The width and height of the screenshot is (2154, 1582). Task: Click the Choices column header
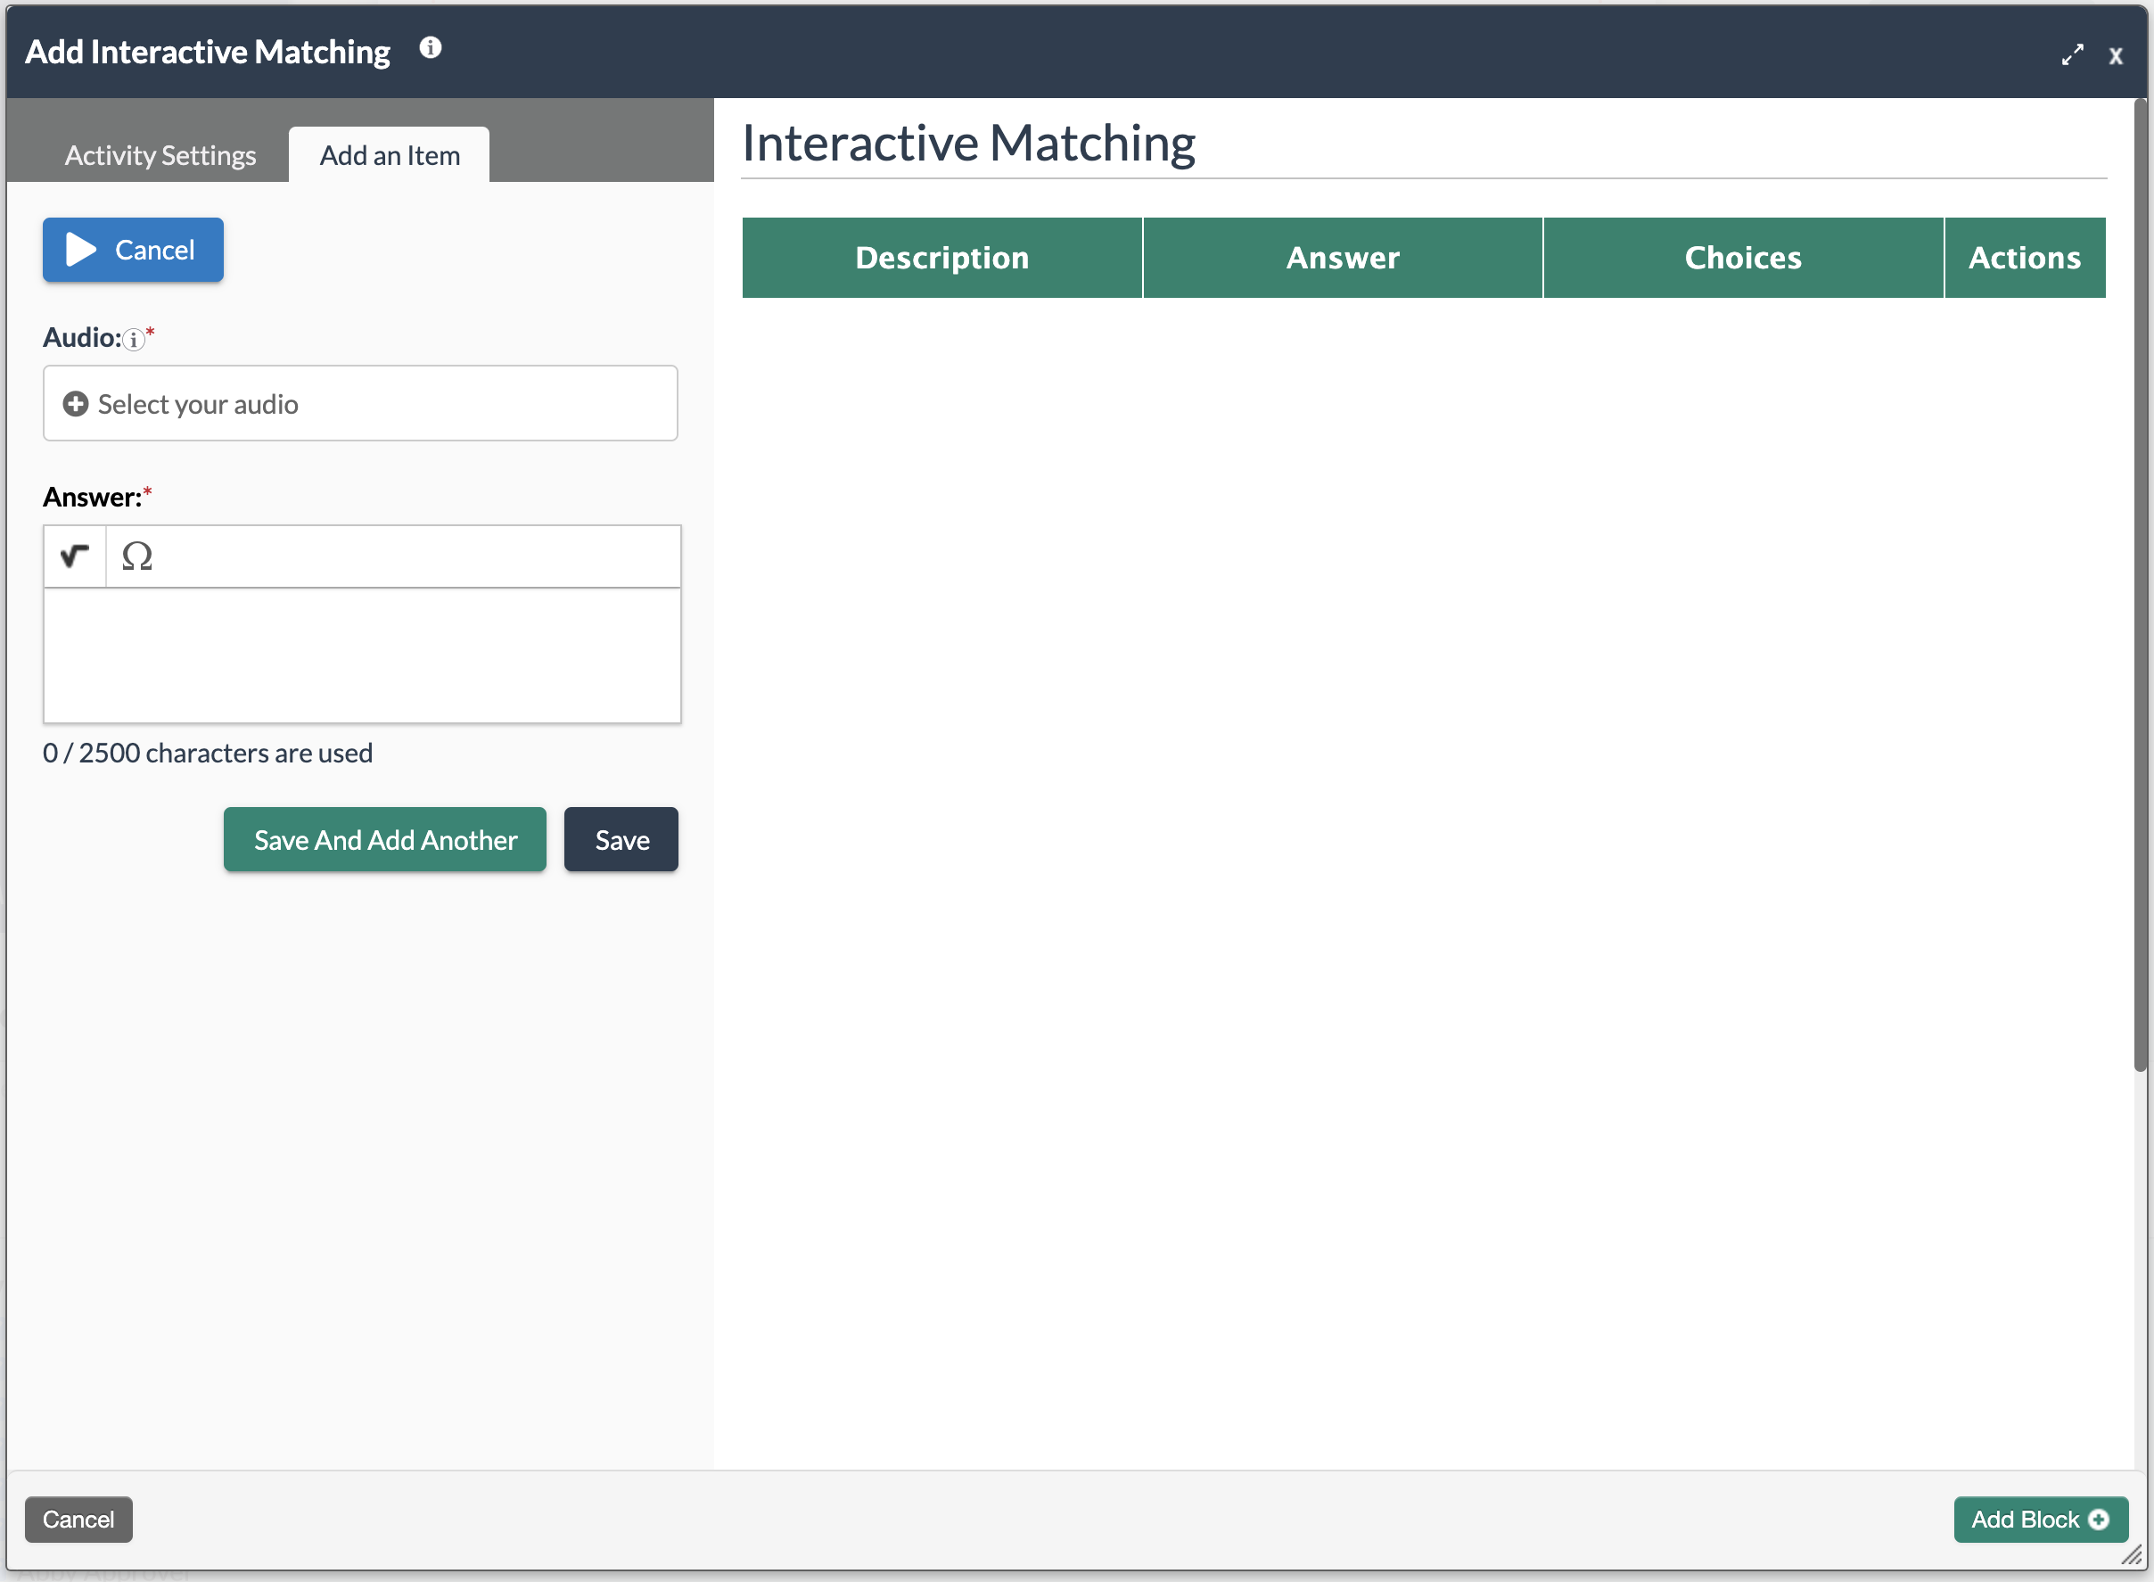tap(1742, 258)
